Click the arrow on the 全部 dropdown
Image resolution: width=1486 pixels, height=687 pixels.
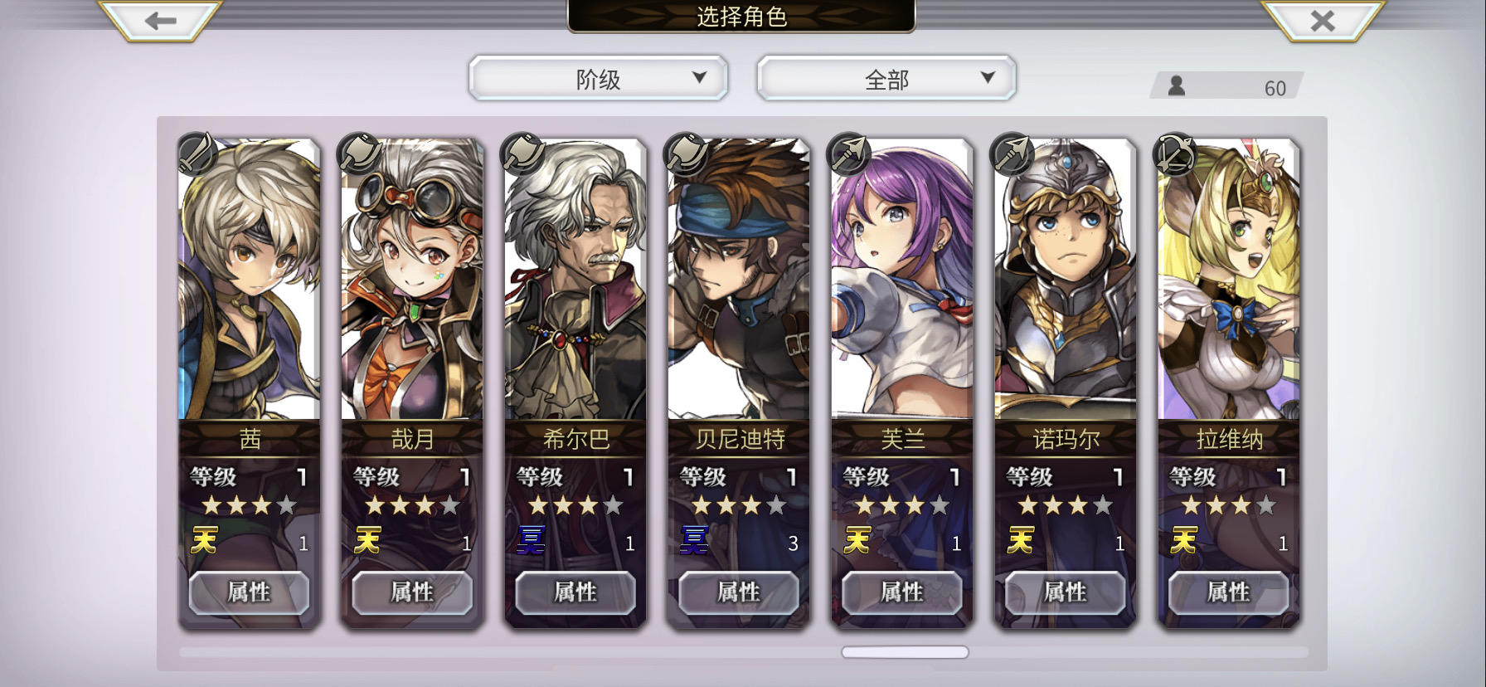pyautogui.click(x=988, y=77)
